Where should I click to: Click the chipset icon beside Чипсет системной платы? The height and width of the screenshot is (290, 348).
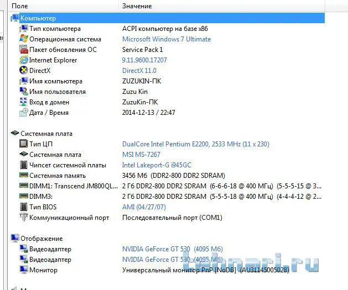(24, 165)
